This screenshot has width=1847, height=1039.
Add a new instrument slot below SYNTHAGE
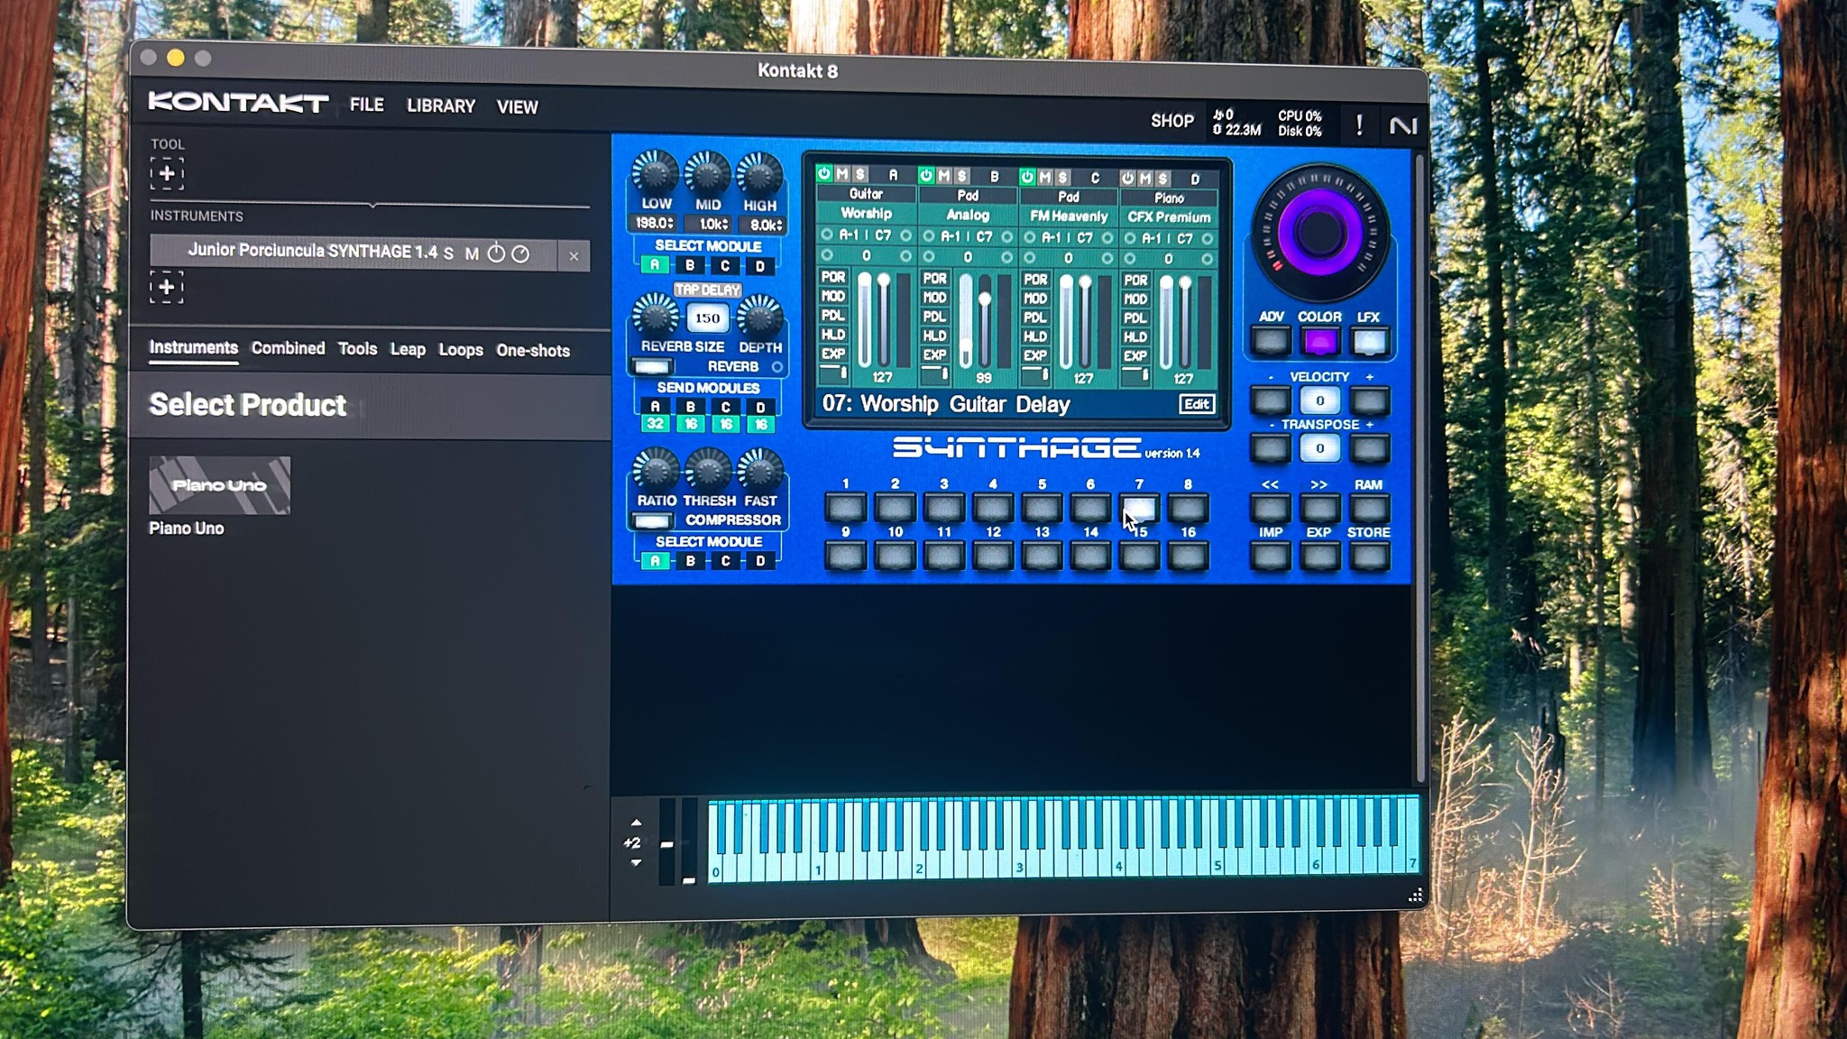point(167,288)
